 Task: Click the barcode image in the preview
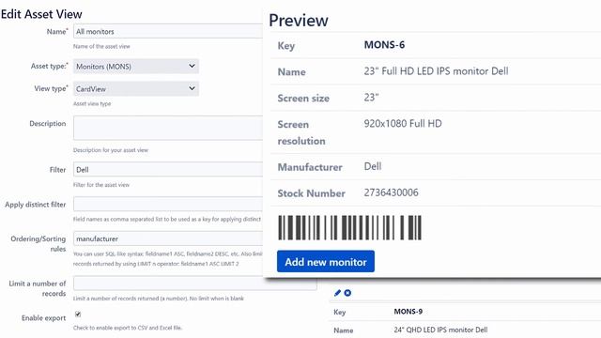(x=349, y=227)
